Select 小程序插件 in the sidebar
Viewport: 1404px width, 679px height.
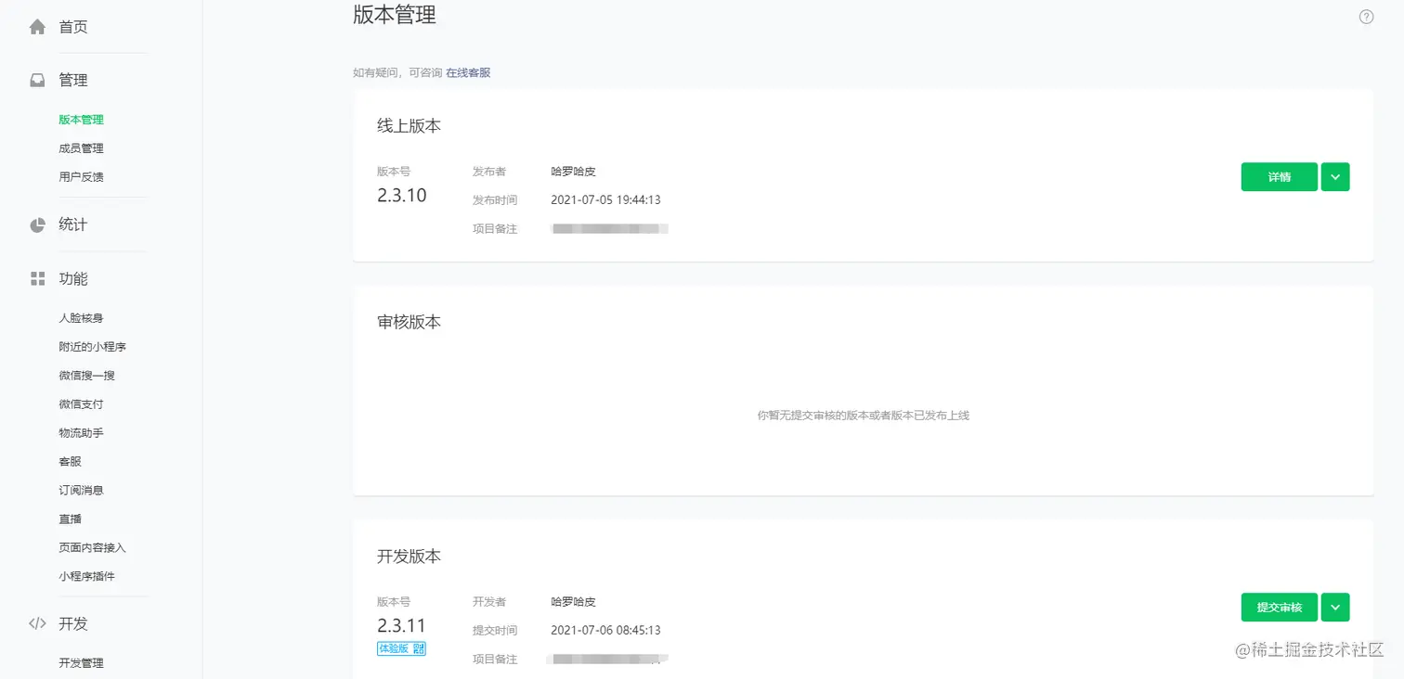tap(87, 576)
